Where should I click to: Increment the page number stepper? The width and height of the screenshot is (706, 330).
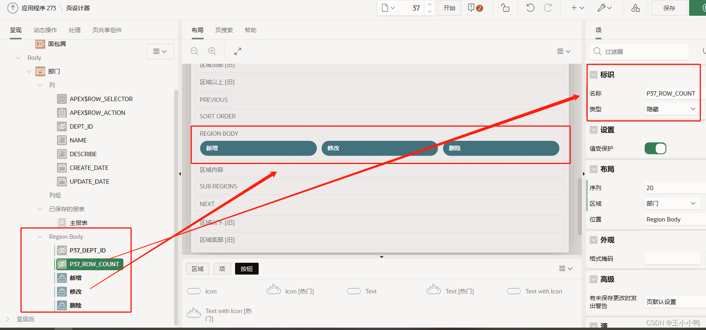coord(430,4)
